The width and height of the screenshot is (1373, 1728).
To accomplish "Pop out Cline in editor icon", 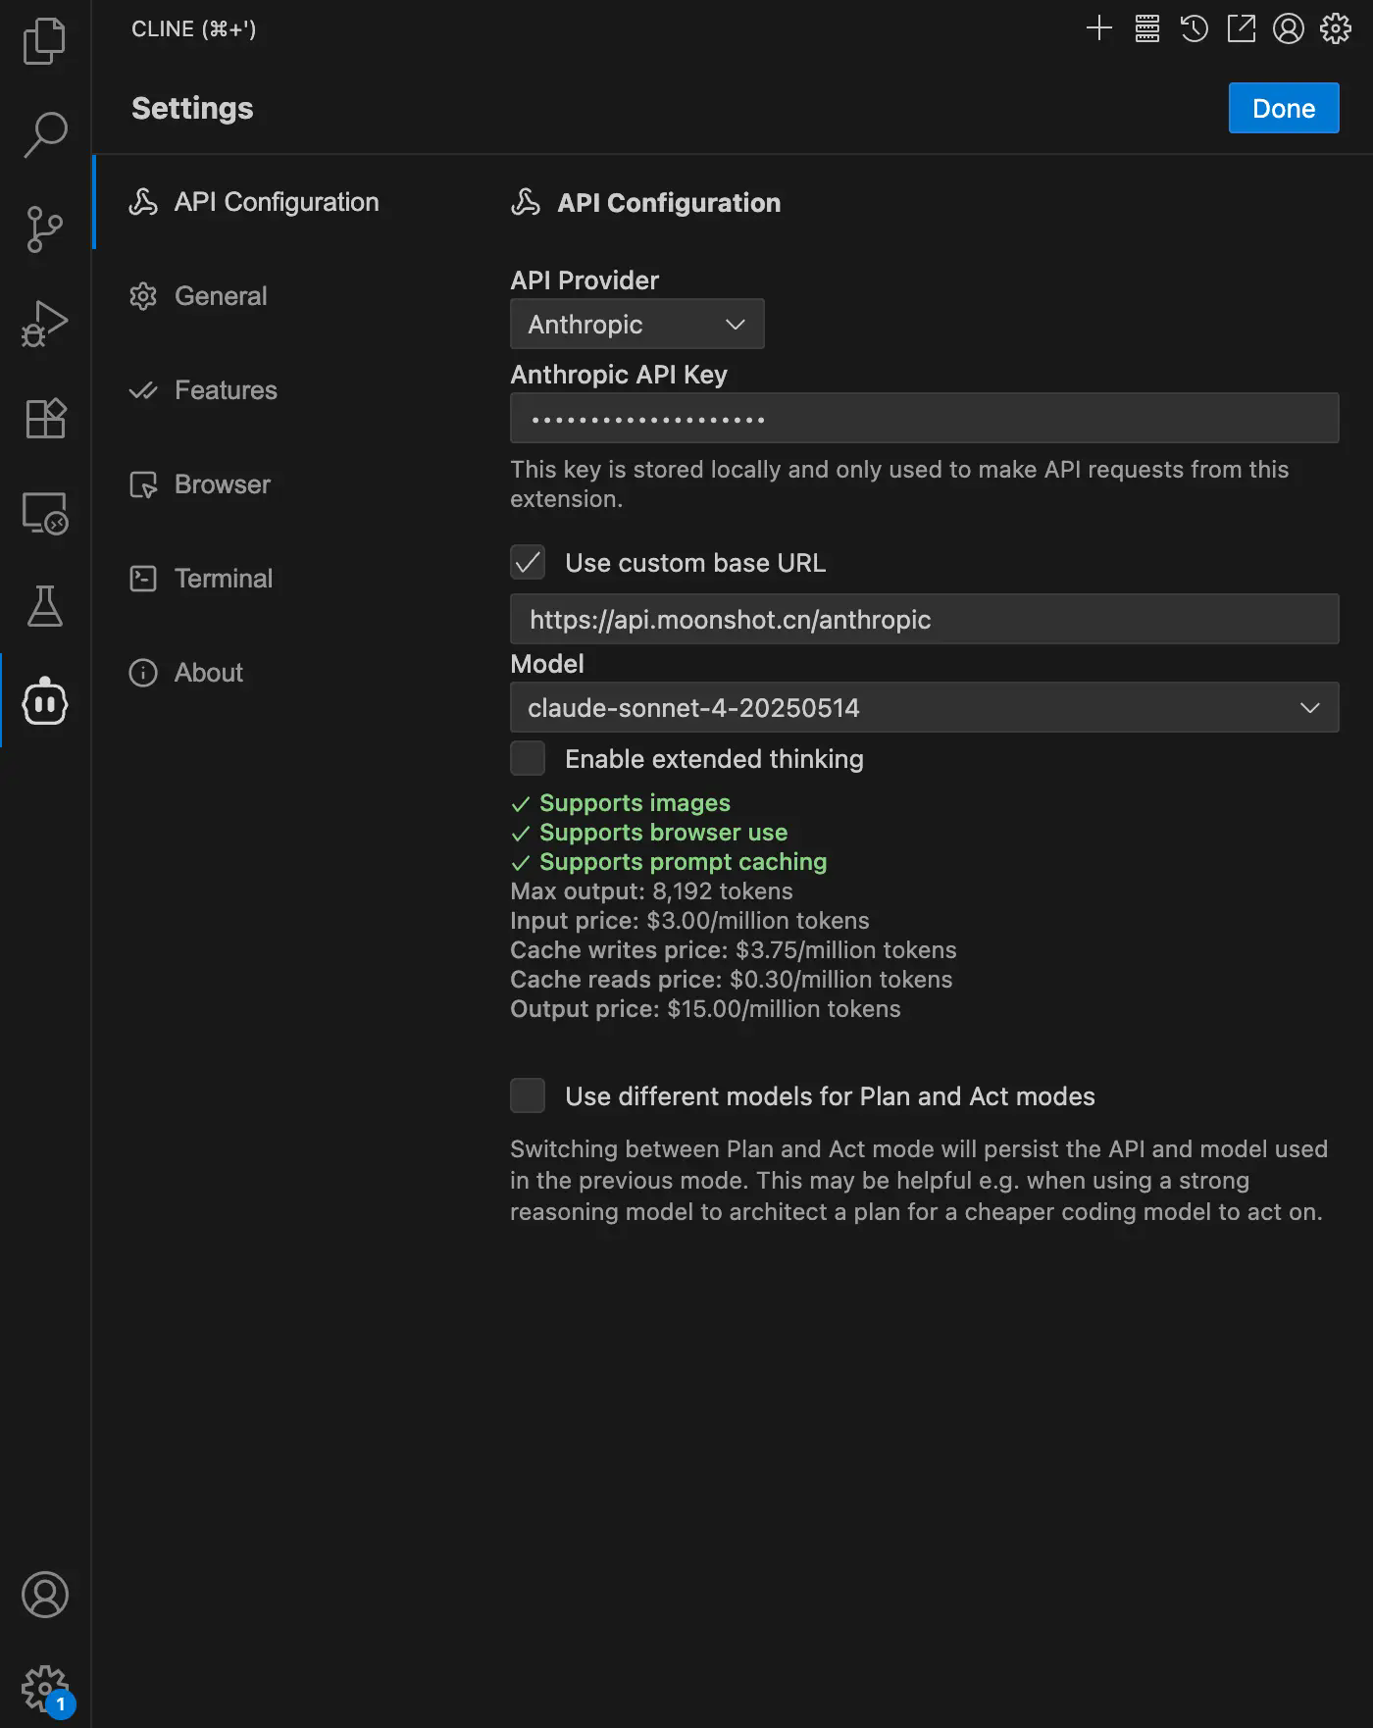I will (x=1241, y=28).
